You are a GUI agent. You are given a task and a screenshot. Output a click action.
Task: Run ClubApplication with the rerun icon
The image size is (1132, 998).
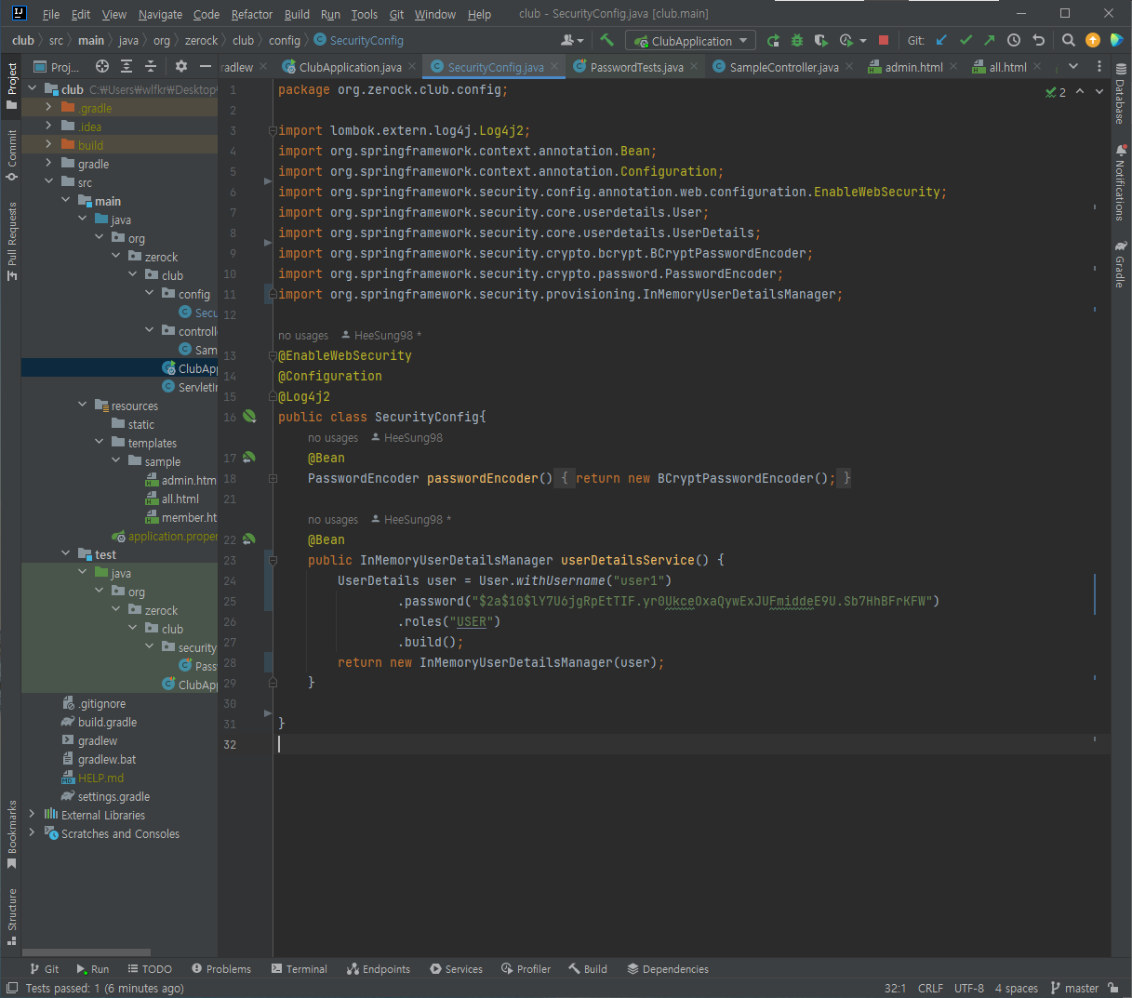pos(773,40)
